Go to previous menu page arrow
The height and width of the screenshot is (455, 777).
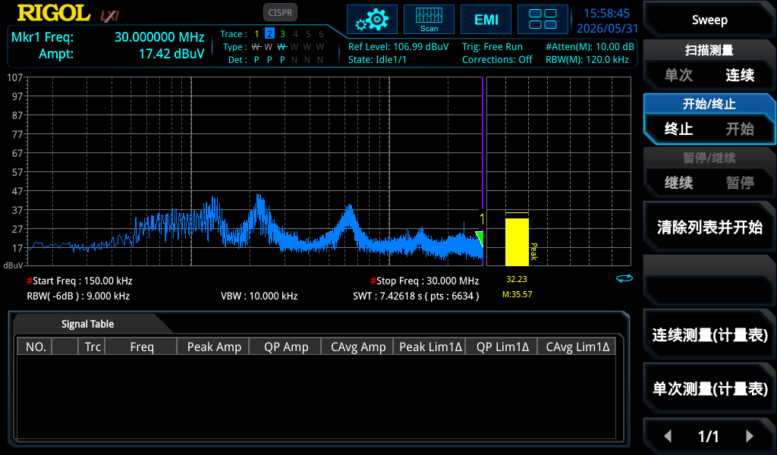(x=668, y=436)
